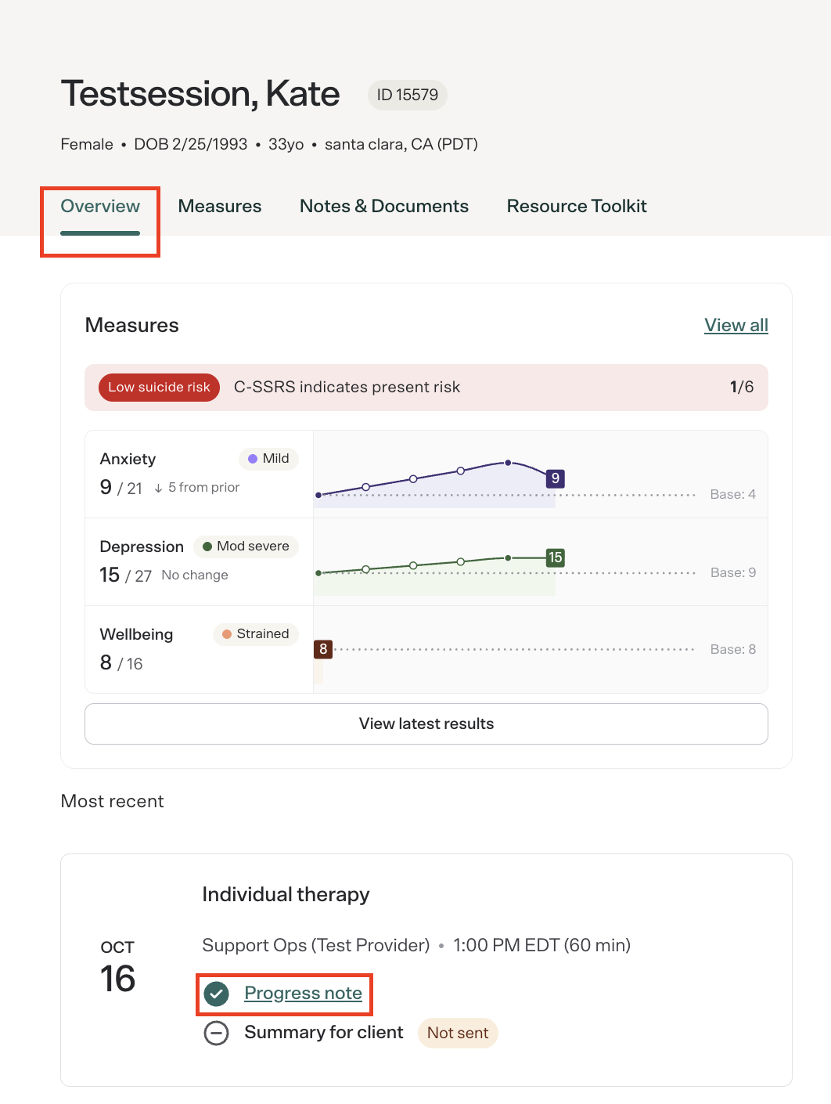
Task: Click the 'Base: 4' label on the Anxiety chart
Action: (733, 494)
